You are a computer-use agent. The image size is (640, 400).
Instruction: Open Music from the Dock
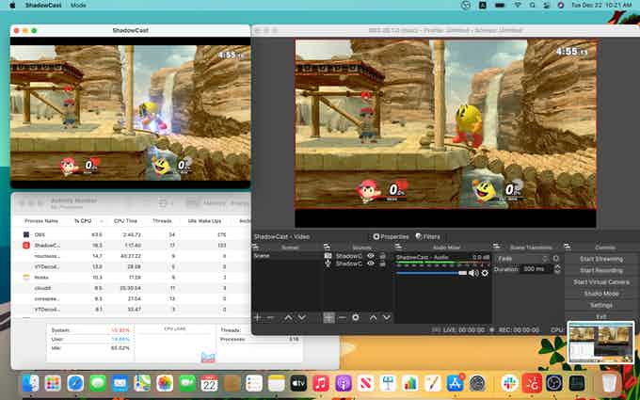[x=321, y=383]
